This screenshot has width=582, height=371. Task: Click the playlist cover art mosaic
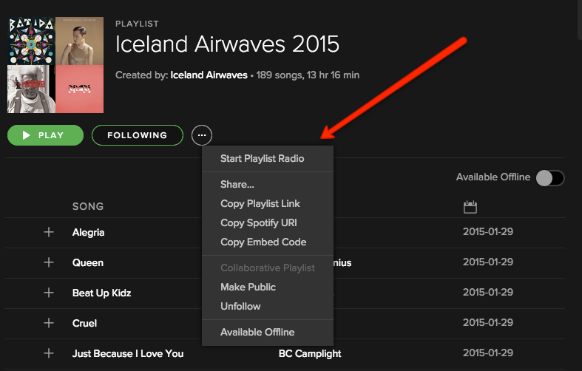pos(55,65)
